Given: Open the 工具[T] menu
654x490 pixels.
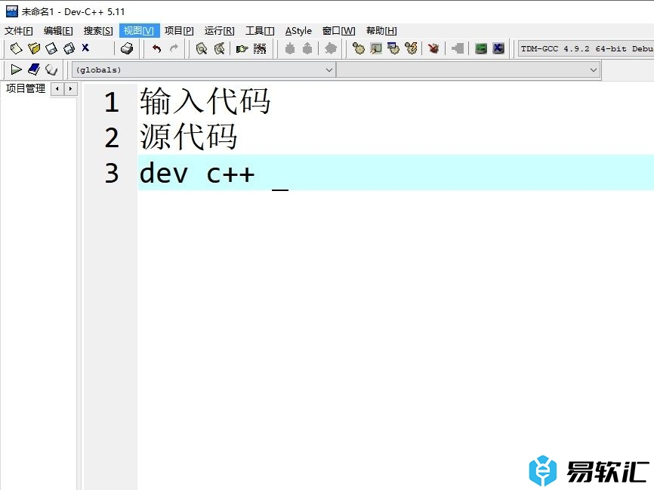Looking at the screenshot, I should tap(260, 31).
